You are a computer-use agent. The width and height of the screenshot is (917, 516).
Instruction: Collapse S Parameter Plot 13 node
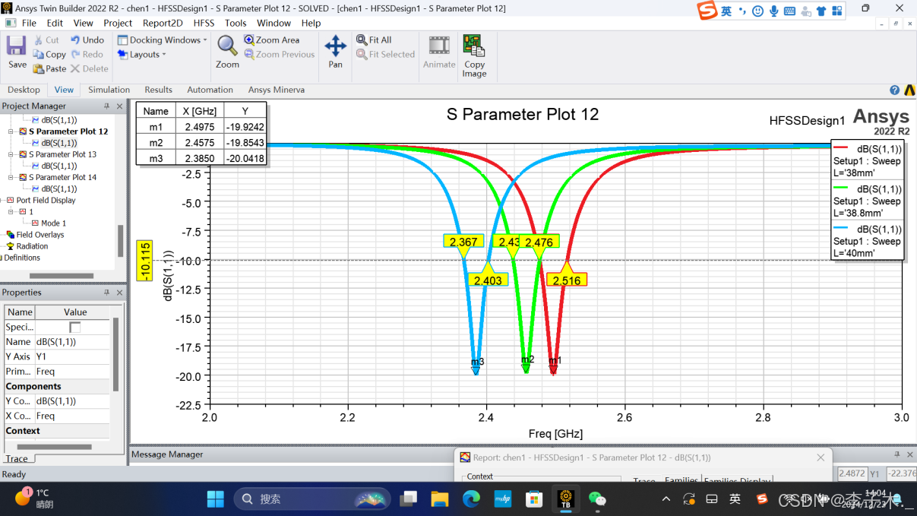coord(11,154)
